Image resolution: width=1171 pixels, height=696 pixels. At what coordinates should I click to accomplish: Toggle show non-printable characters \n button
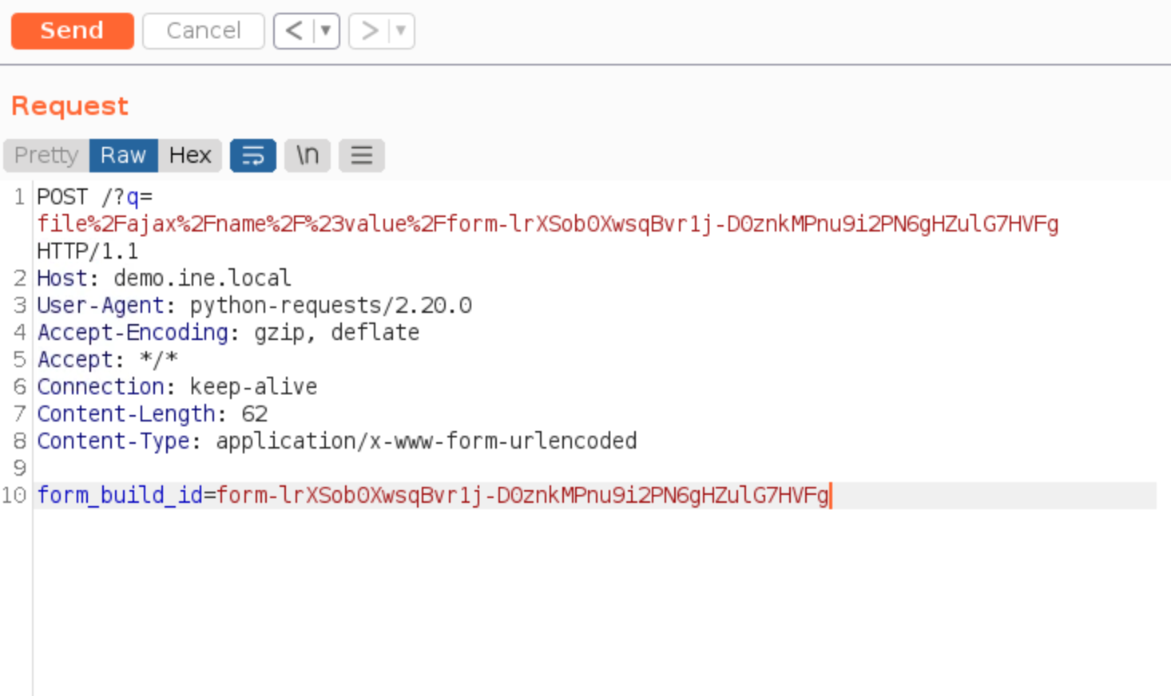(x=308, y=155)
